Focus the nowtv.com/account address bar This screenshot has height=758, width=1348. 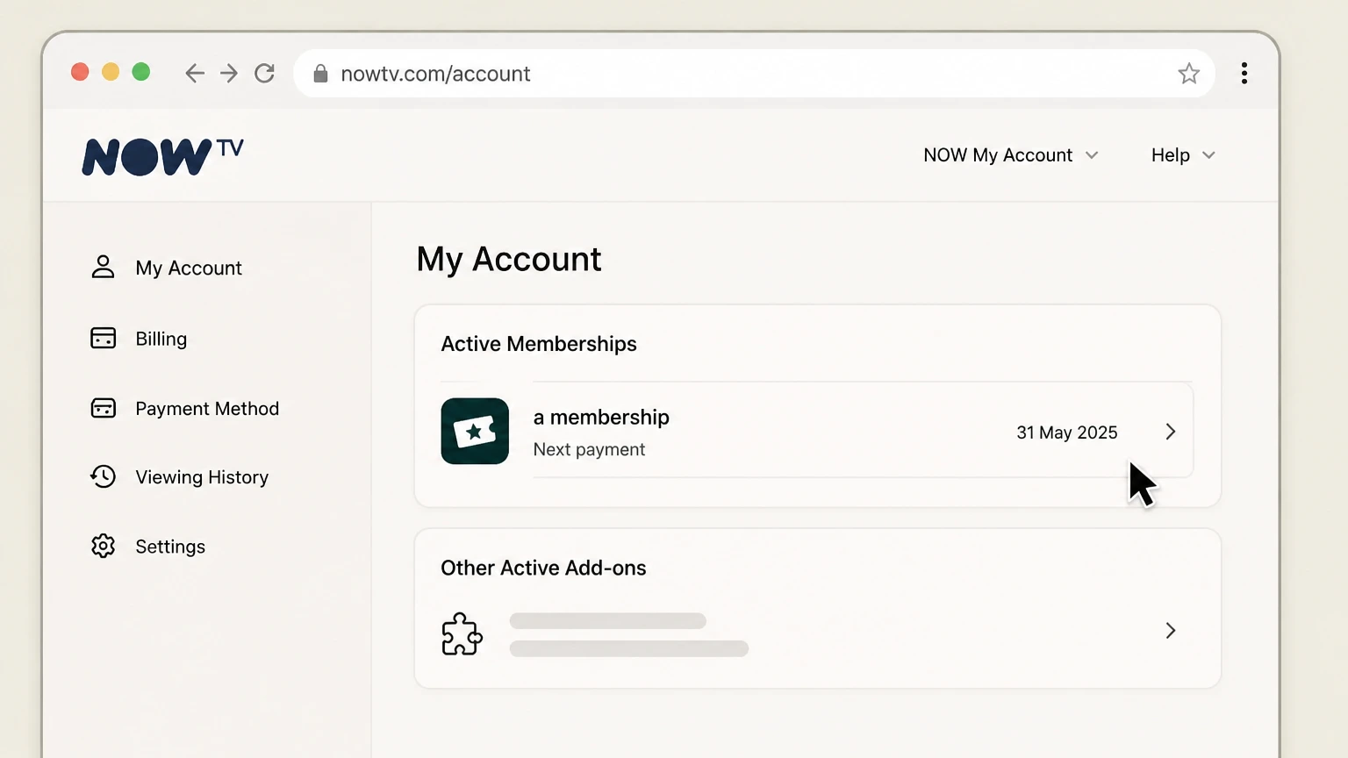754,74
